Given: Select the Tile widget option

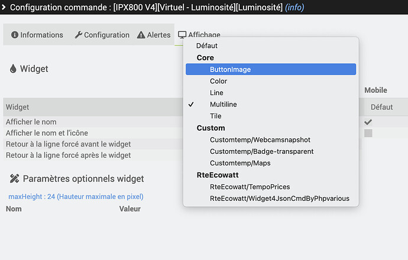Looking at the screenshot, I should pos(215,116).
